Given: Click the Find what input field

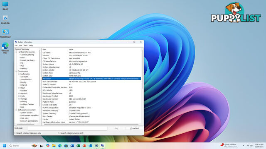Looking at the screenshot, I should 67,128.
